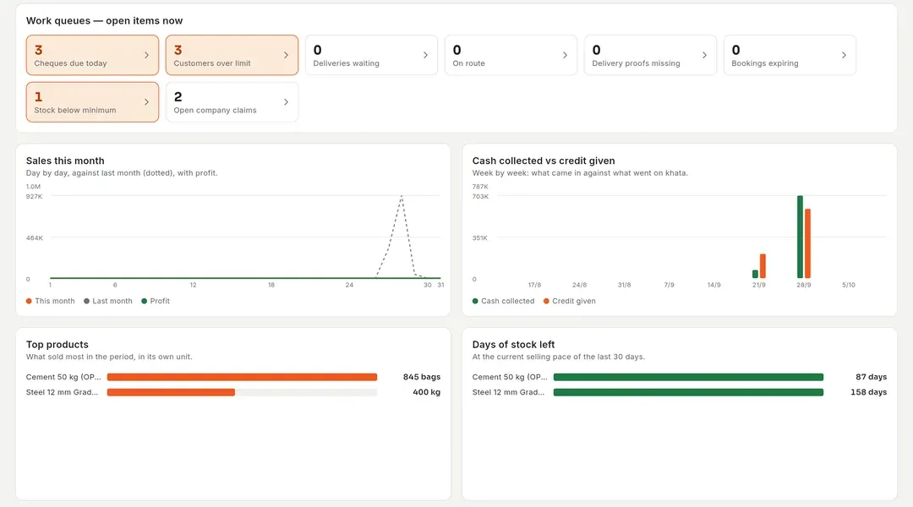Click chevron arrow on Cheques due today
913x507 pixels.
(146, 55)
